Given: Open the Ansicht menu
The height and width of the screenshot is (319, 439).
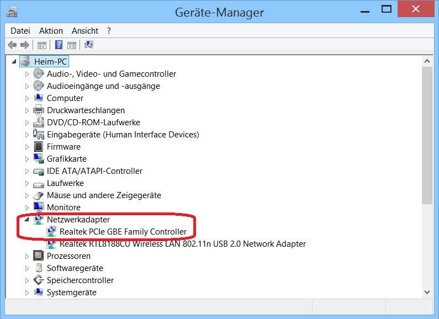Looking at the screenshot, I should coord(85,31).
